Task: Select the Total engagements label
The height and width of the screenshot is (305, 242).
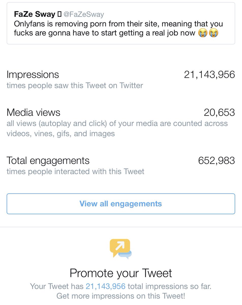Action: point(48,160)
